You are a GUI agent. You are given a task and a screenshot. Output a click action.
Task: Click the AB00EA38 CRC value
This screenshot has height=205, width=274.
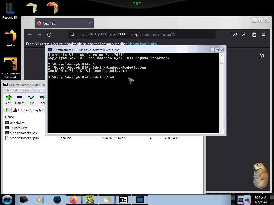click(x=171, y=138)
